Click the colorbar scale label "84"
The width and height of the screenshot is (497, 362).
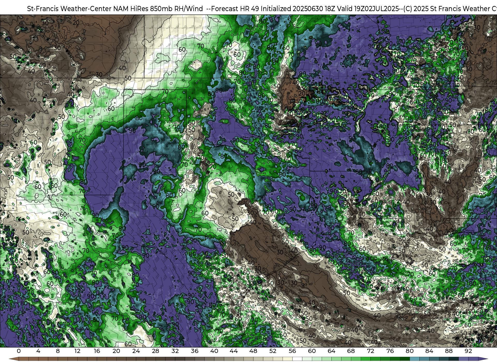point(429,351)
